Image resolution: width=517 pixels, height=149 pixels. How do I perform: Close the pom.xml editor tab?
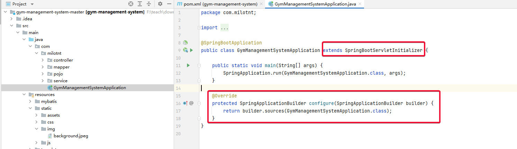(262, 4)
